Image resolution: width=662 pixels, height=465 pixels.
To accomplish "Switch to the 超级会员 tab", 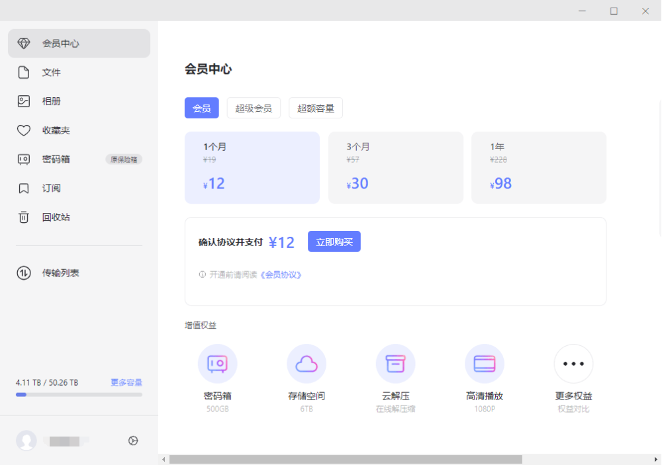I will coord(254,108).
